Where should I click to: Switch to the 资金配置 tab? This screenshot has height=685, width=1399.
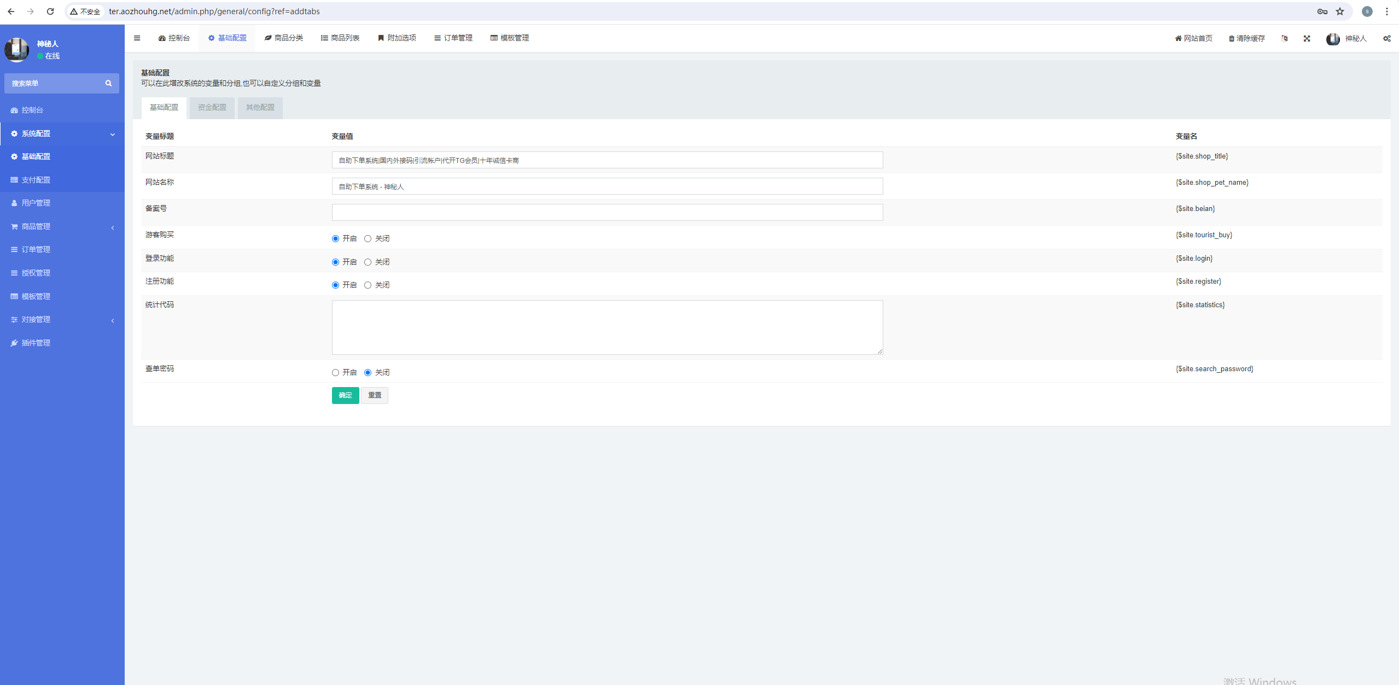[x=212, y=107]
